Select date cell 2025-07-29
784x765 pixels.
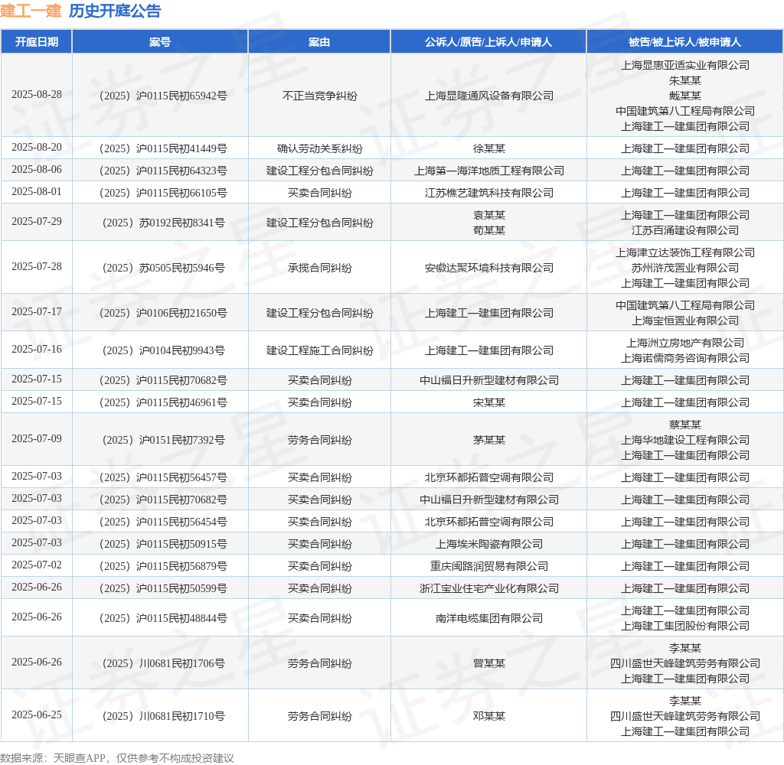37,221
